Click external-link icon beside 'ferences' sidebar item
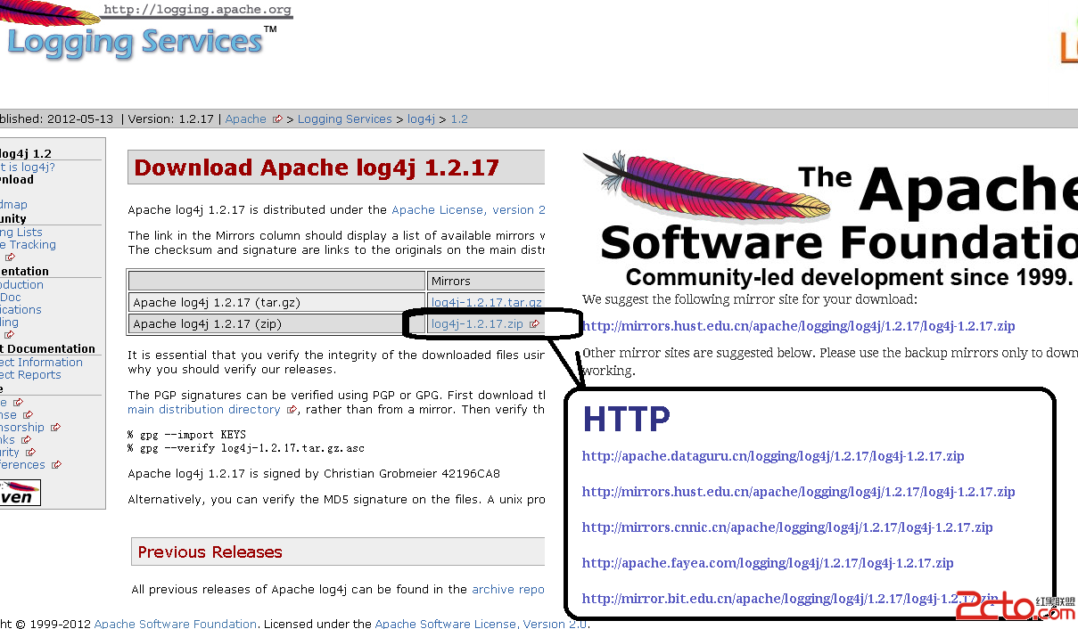 pyautogui.click(x=56, y=465)
